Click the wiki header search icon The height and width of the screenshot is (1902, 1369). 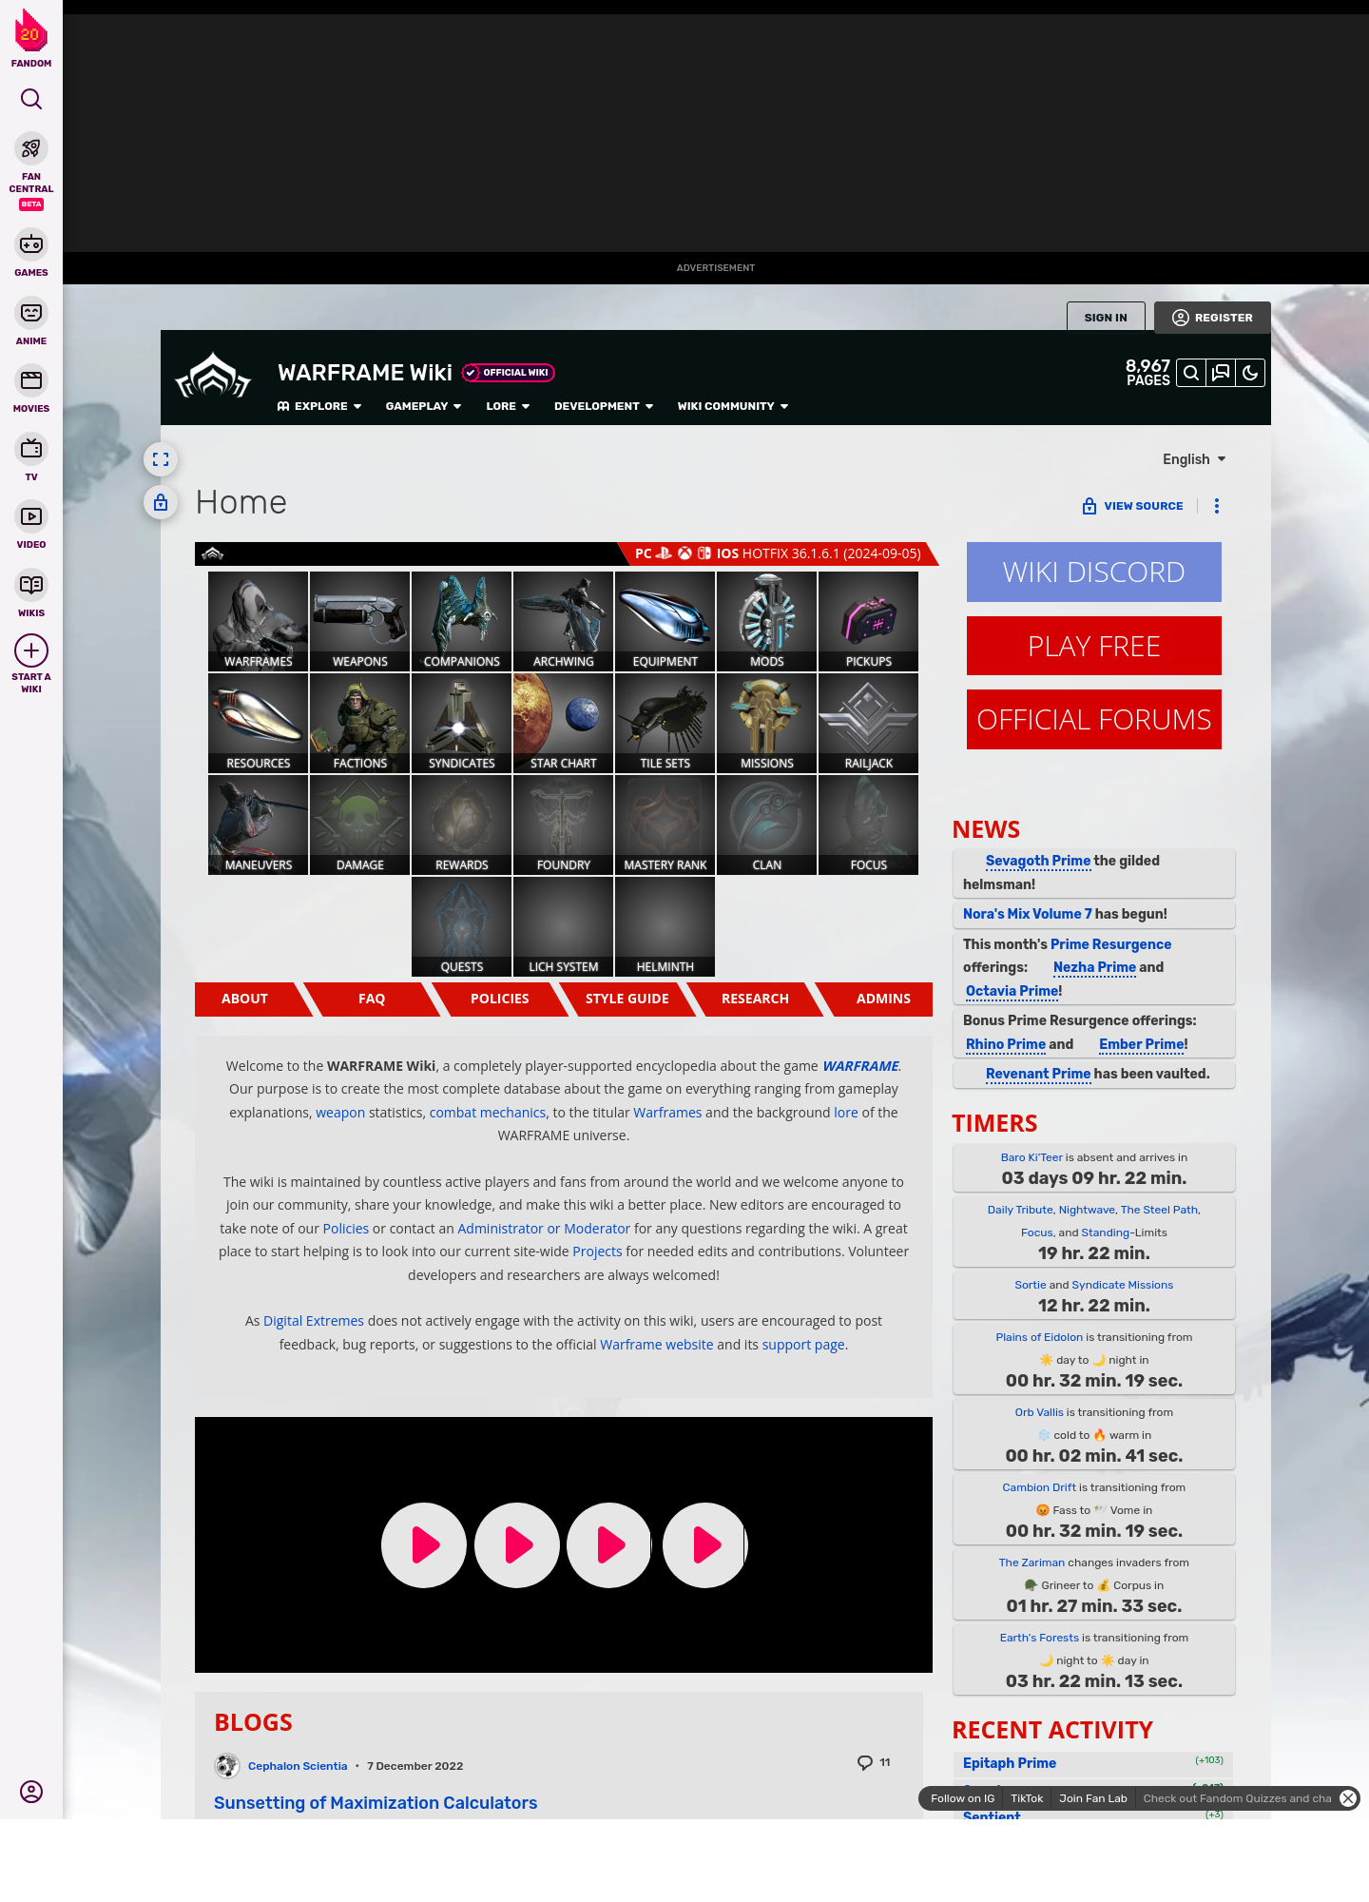coord(1191,373)
